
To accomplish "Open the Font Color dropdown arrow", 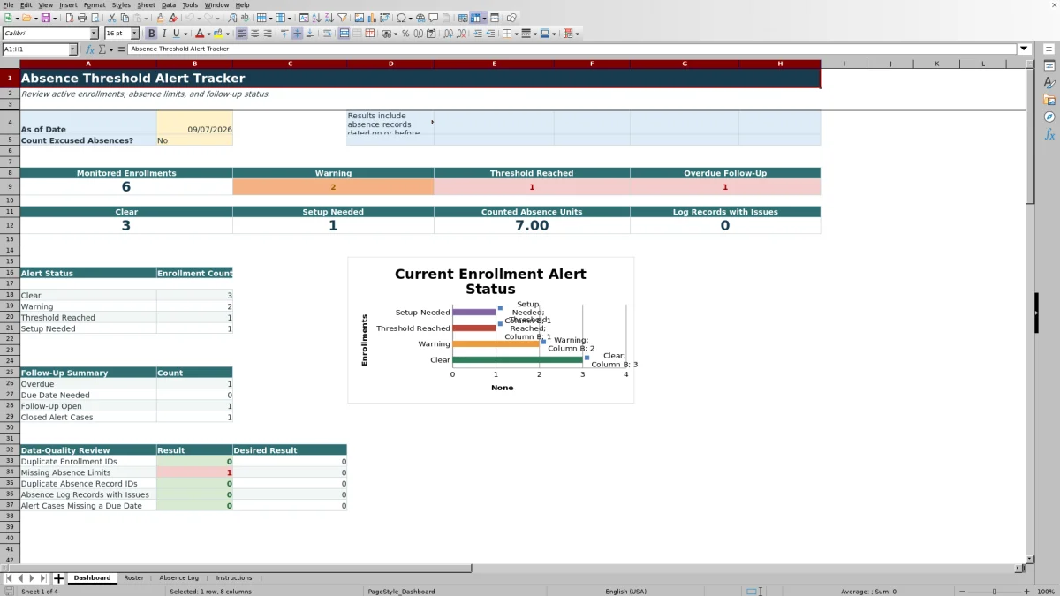I will pyautogui.click(x=208, y=34).
